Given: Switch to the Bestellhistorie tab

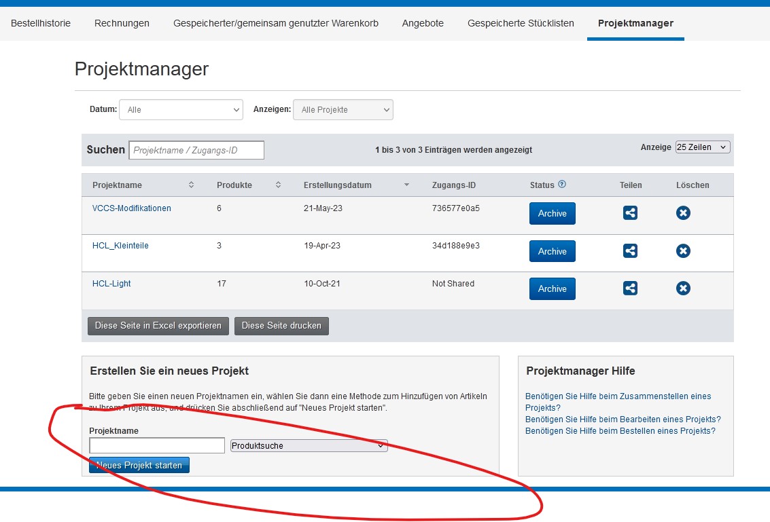Looking at the screenshot, I should click(x=41, y=23).
